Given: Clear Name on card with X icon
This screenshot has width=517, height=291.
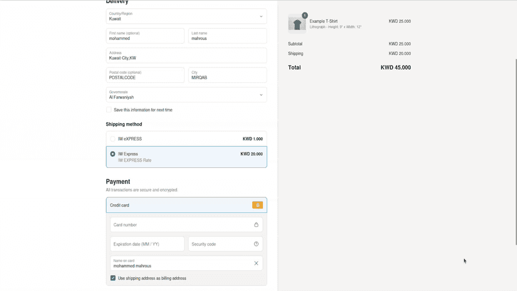Looking at the screenshot, I should 256,264.
